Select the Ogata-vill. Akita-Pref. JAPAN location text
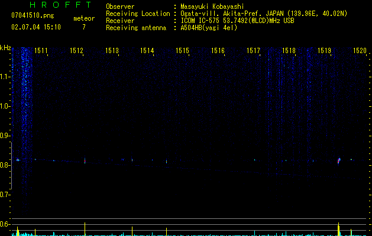The height and width of the screenshot is (236, 372). pyautogui.click(x=264, y=14)
